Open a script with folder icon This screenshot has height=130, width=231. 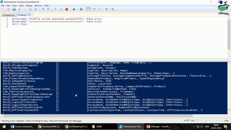coord(9,9)
